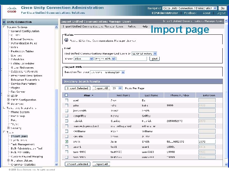The height and width of the screenshot is (172, 229).
Task: Click the Refresh menu item
Action: coord(132,26)
